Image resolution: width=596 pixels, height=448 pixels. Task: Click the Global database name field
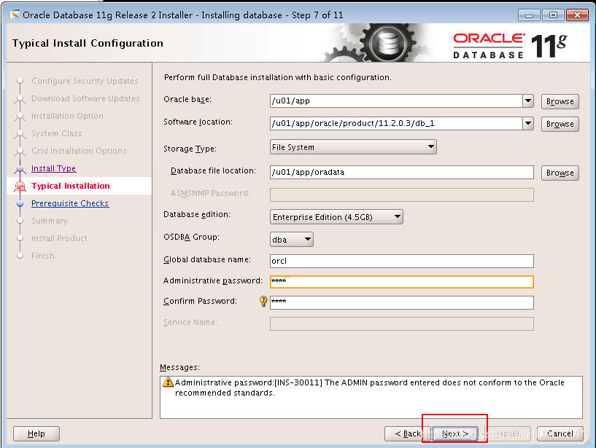tap(402, 261)
